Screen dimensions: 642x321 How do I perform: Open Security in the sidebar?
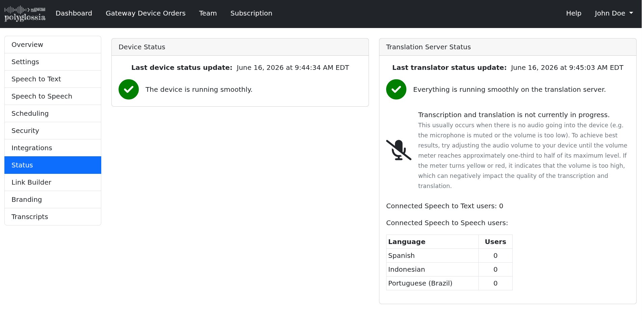[x=53, y=131]
